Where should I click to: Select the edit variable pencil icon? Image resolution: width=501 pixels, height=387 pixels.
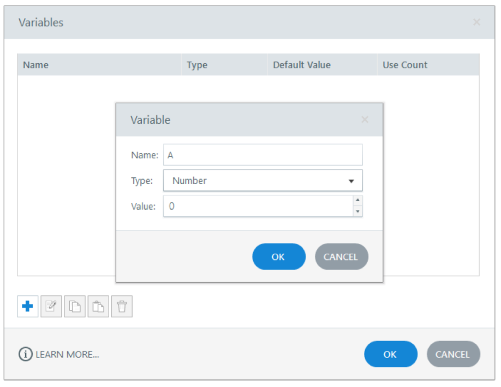[51, 306]
